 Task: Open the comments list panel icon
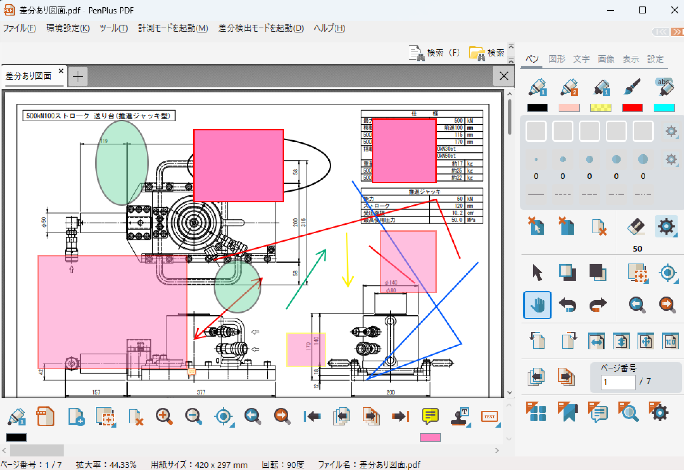[x=598, y=412]
